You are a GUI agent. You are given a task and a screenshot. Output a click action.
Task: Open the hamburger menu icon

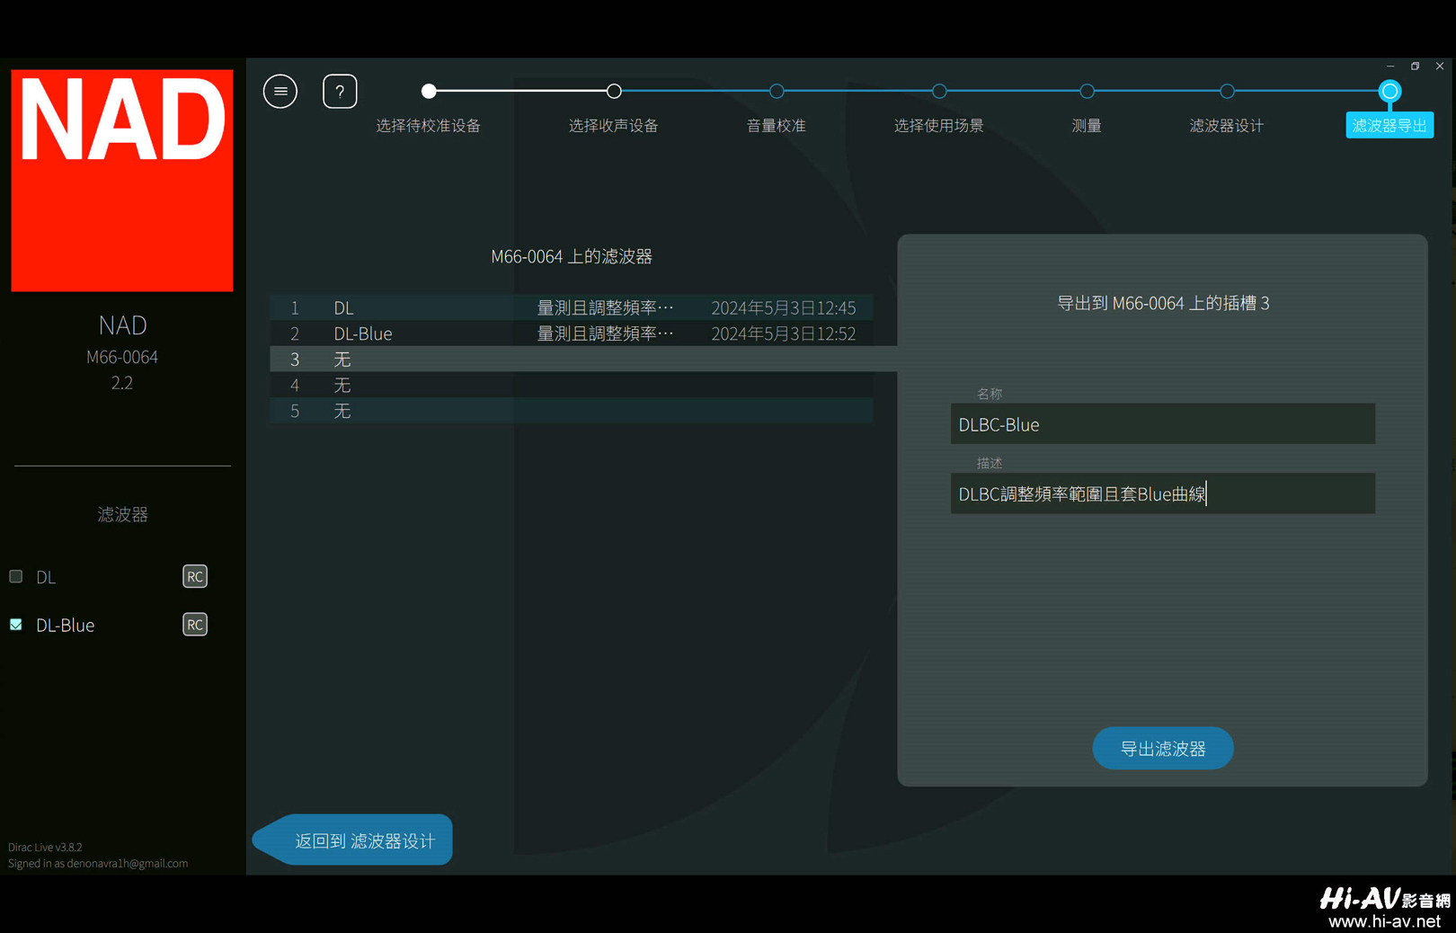(280, 91)
